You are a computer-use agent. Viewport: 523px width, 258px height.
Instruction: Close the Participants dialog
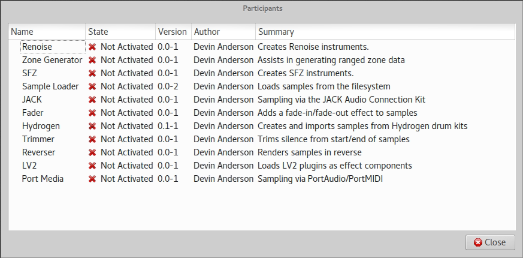coord(489,242)
